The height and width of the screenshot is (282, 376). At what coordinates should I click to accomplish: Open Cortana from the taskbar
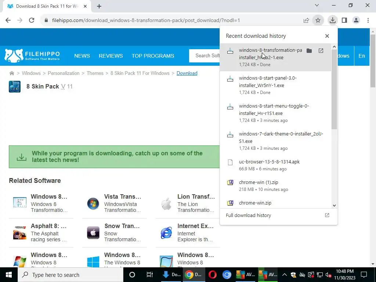coord(132,275)
